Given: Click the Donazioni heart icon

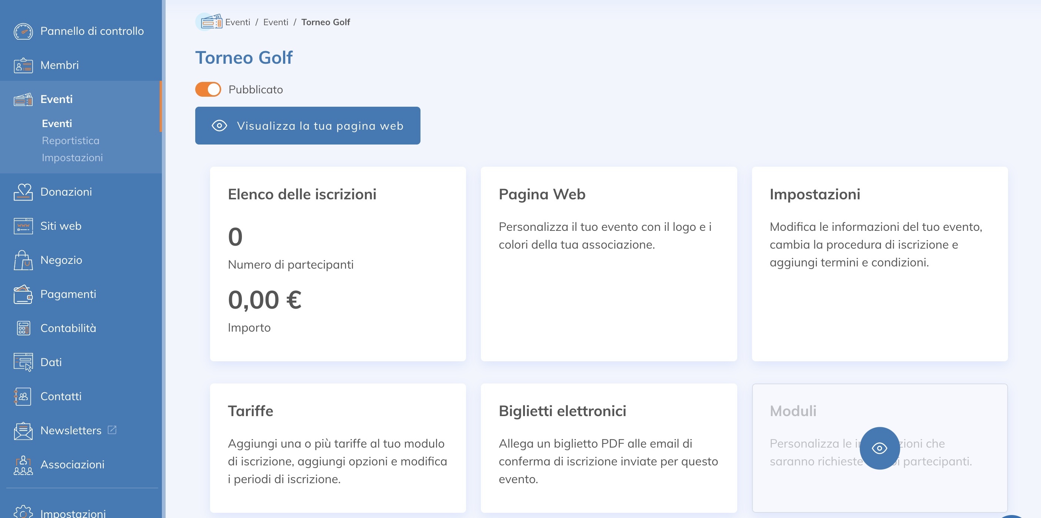Looking at the screenshot, I should coord(23,192).
